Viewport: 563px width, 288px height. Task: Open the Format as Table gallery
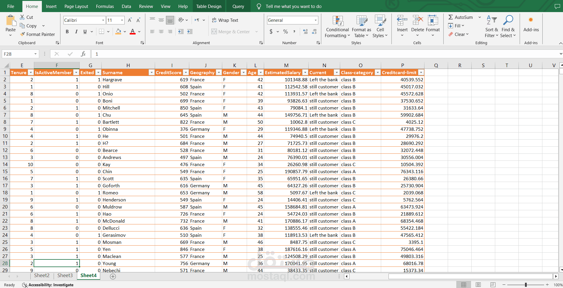click(361, 27)
